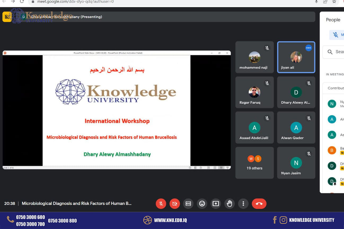Click the microphone permission icon in address bar

(x=316, y=2)
